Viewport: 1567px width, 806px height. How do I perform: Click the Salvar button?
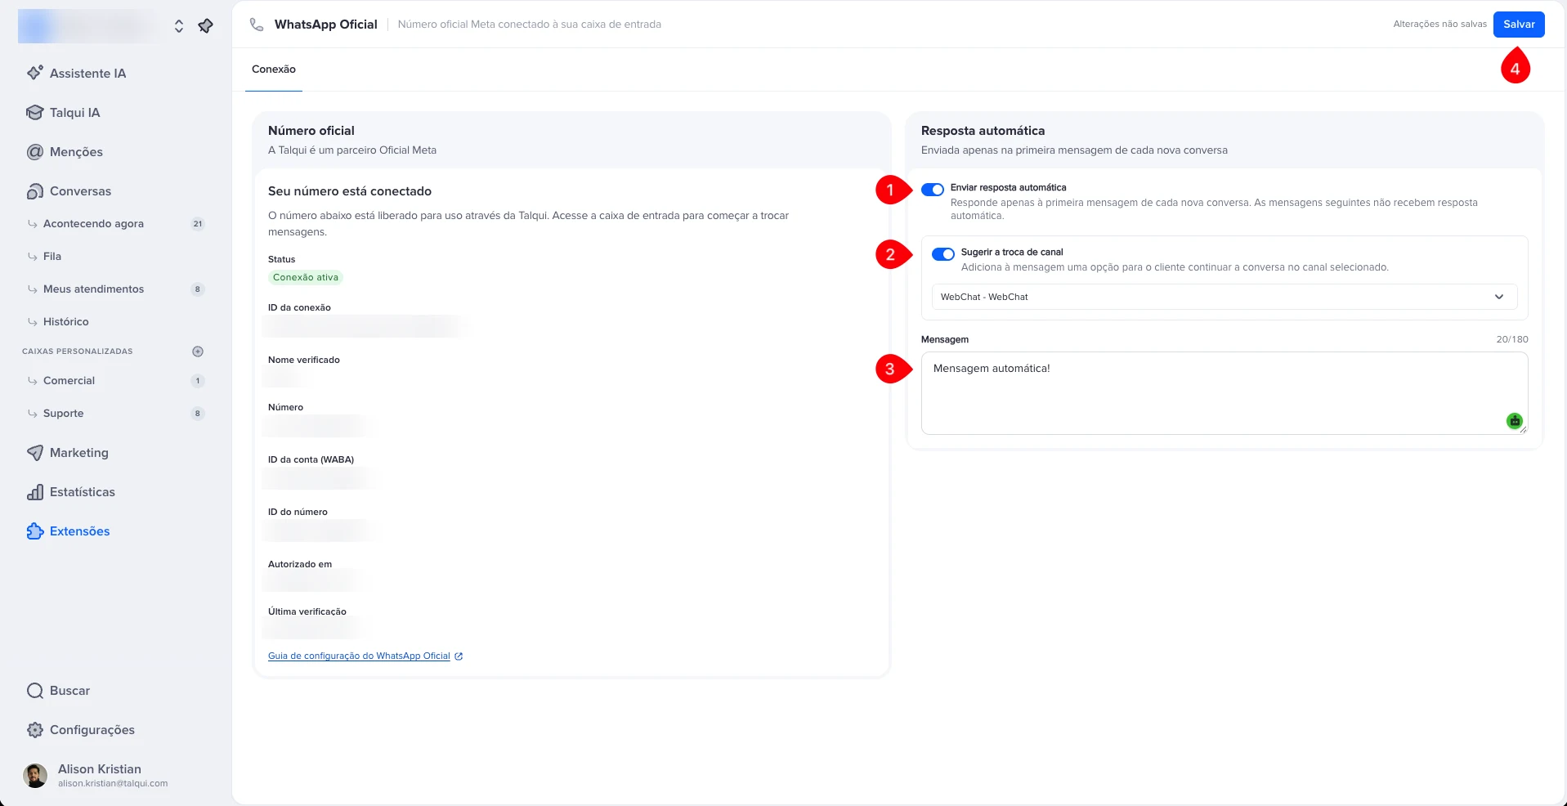[x=1519, y=25]
